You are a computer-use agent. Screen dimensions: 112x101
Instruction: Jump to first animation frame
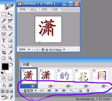(41, 91)
